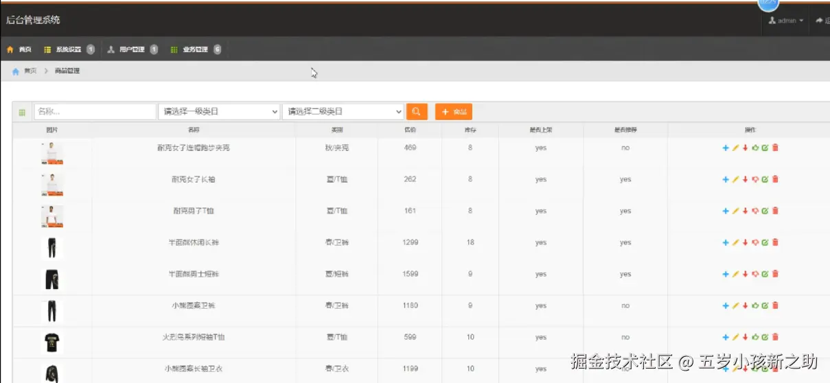Click the pencil icon in the 1599 price row
This screenshot has height=383, width=830.
[x=735, y=274]
